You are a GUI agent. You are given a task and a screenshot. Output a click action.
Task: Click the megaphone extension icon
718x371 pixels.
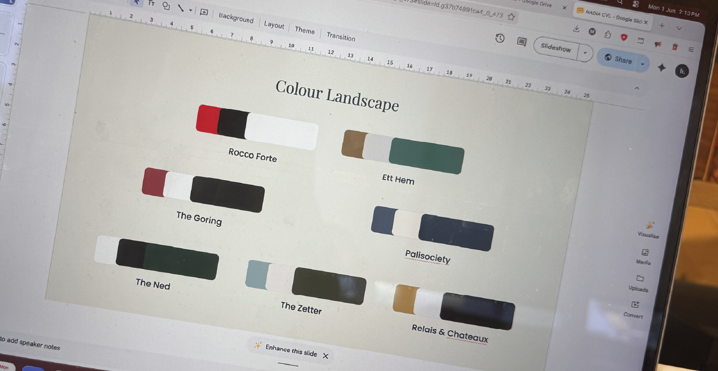click(658, 44)
